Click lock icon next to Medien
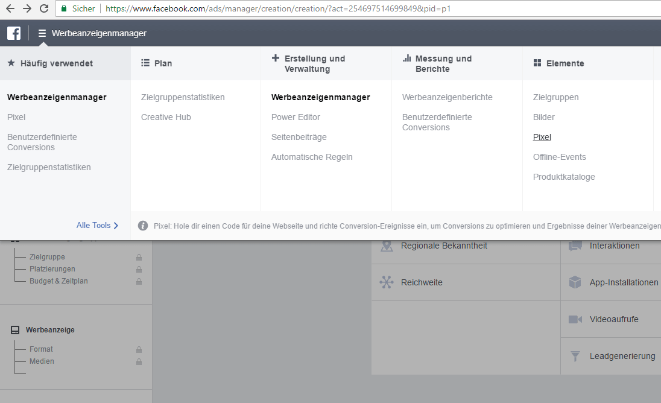The width and height of the screenshot is (661, 403). (x=139, y=362)
